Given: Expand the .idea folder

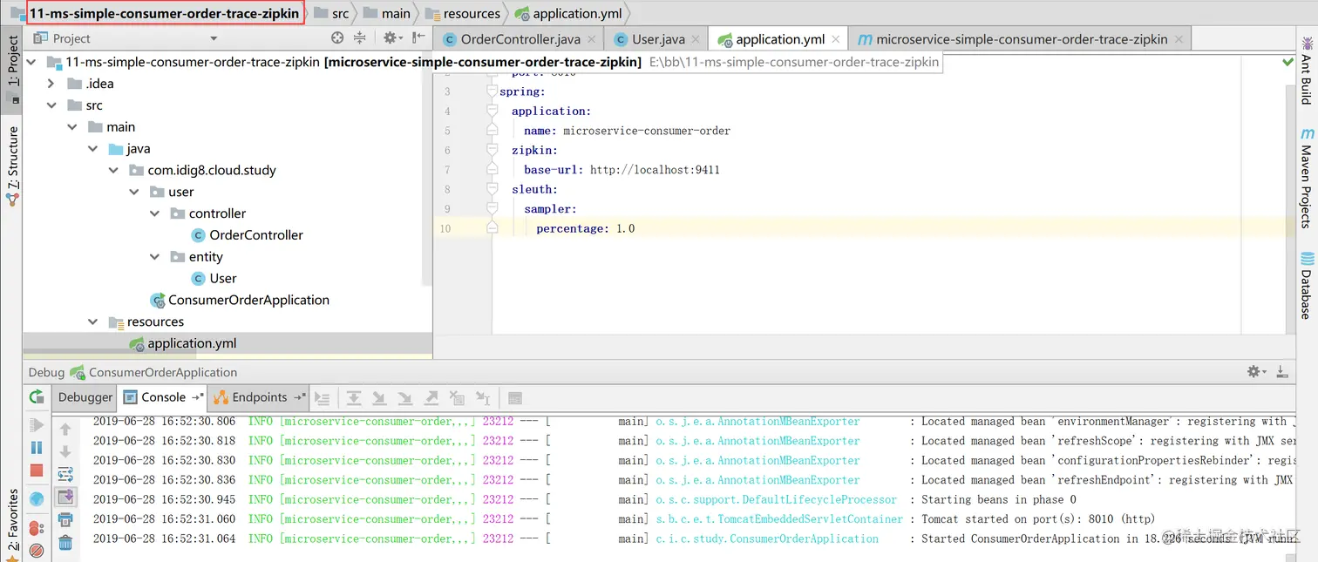Looking at the screenshot, I should (x=51, y=84).
